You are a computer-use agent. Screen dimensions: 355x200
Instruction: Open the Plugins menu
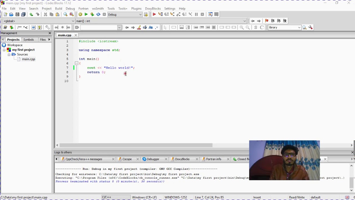point(136,9)
